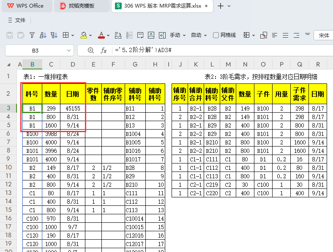Select cell D3 containing 45155
The height and width of the screenshot is (252, 333).
pyautogui.click(x=73, y=108)
